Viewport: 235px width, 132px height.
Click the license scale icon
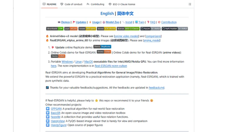coord(110,4)
